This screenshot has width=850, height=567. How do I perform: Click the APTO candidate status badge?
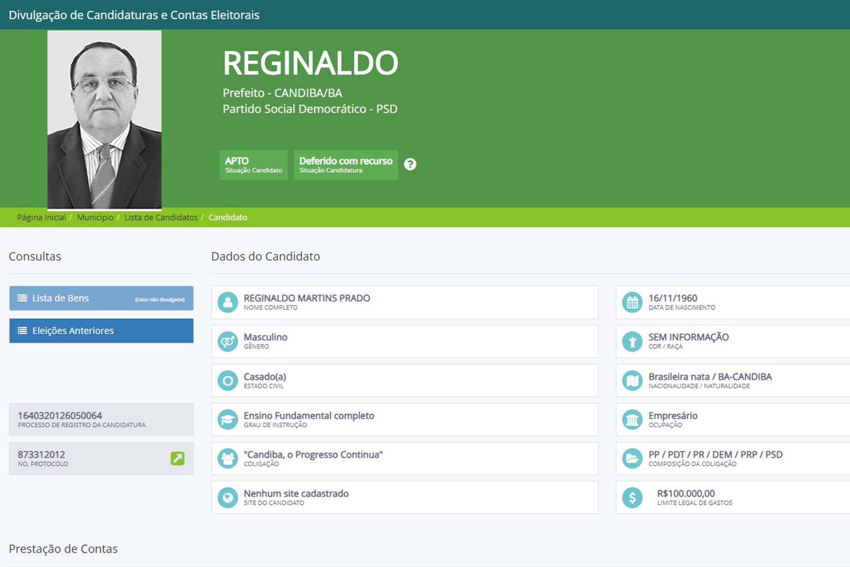(254, 165)
